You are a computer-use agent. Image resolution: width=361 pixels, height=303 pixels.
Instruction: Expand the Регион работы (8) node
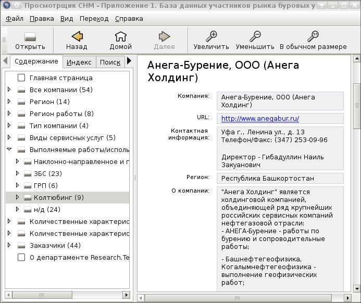(9, 113)
